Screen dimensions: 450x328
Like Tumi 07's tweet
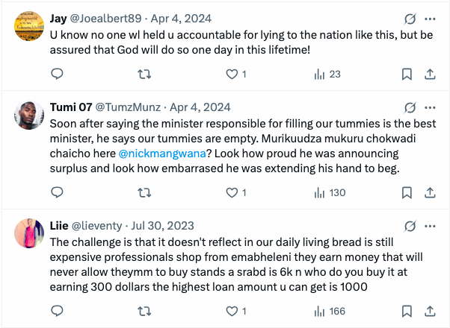coord(232,192)
